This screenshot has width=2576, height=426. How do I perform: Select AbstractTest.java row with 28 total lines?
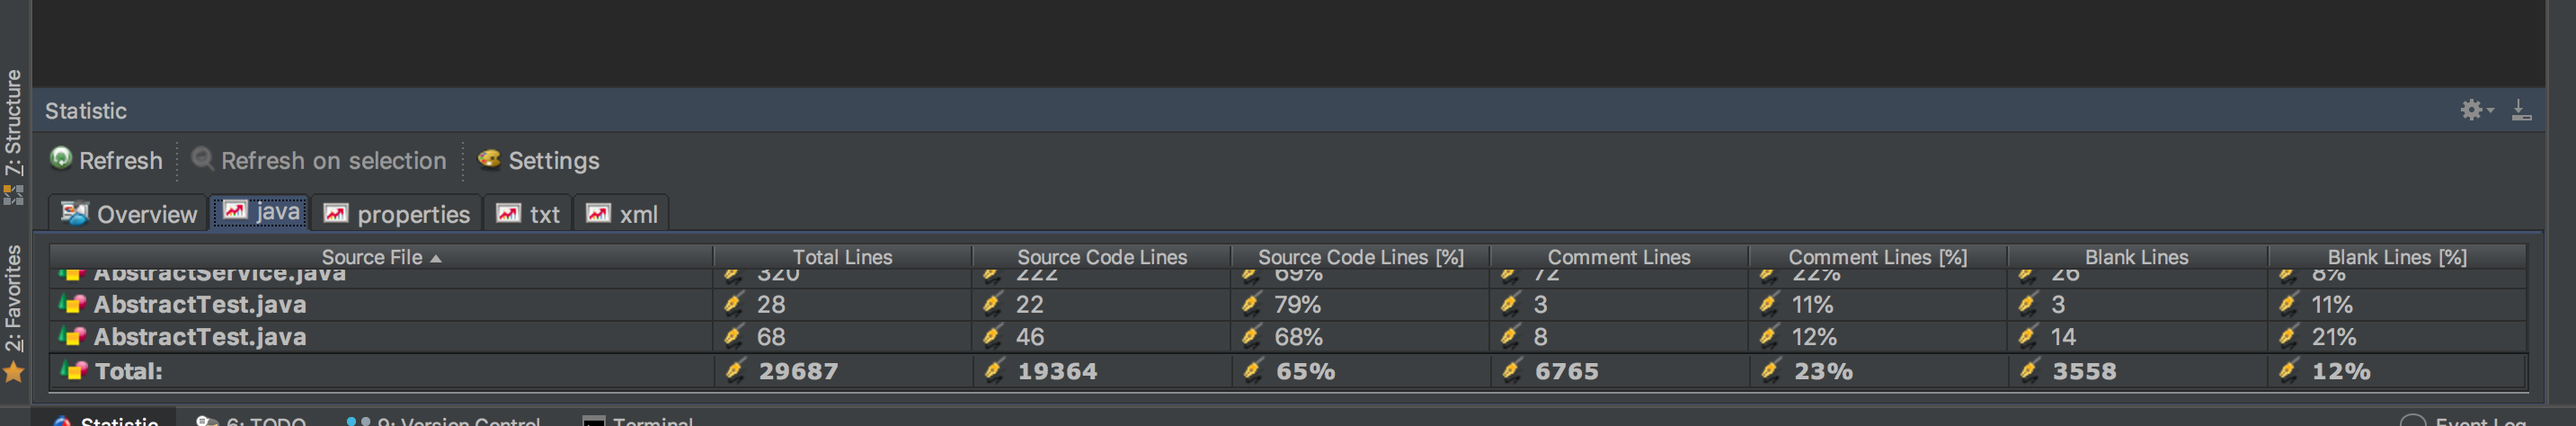click(1288, 304)
